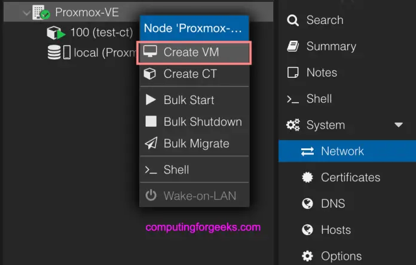Select Wake-on-LAN in the context menu
This screenshot has width=416, height=265.
(x=200, y=196)
